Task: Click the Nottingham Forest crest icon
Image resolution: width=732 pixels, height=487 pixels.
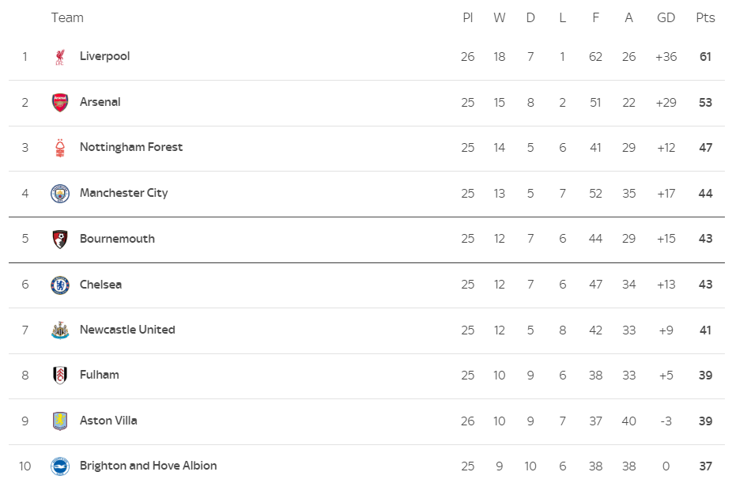Action: click(60, 148)
